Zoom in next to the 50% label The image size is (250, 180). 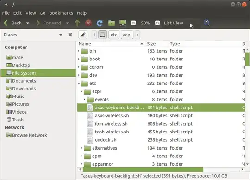(157, 23)
